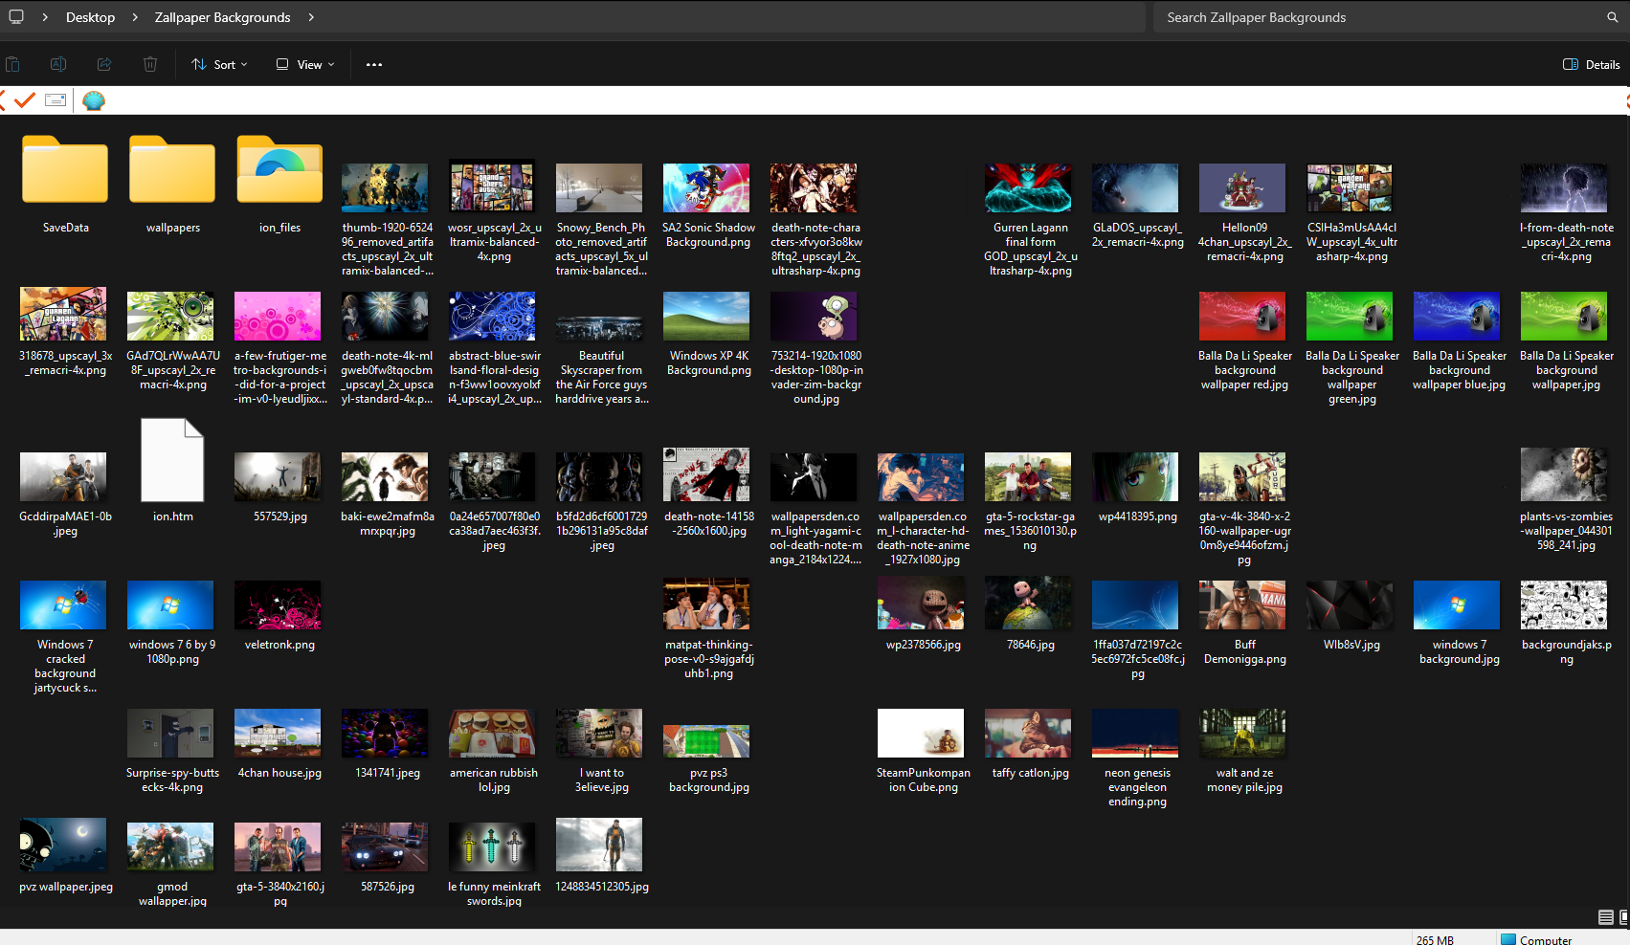Select Gurren Lagann final form image
Screen dimensions: 1630x945
1028,187
